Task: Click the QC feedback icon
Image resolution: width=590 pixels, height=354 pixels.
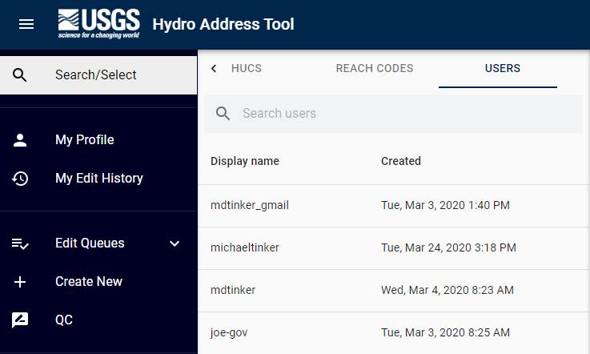Action: coord(20,320)
